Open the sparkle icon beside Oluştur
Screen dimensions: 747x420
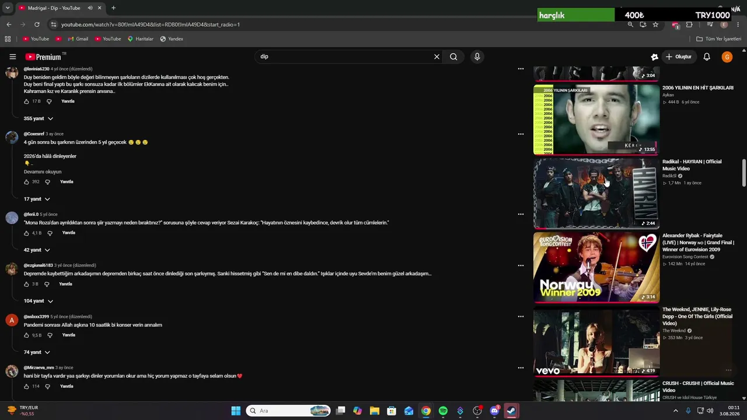(654, 57)
